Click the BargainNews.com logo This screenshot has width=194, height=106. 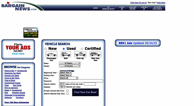(x=19, y=7)
